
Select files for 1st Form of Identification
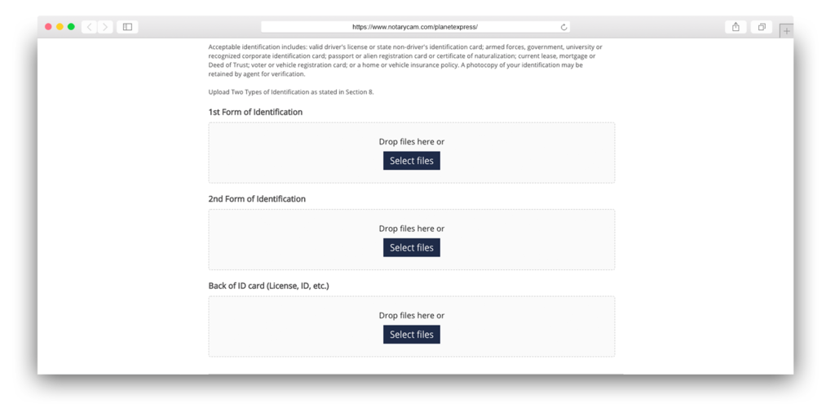[412, 161]
